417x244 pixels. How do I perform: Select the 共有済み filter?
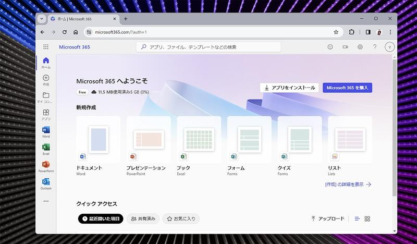143,219
